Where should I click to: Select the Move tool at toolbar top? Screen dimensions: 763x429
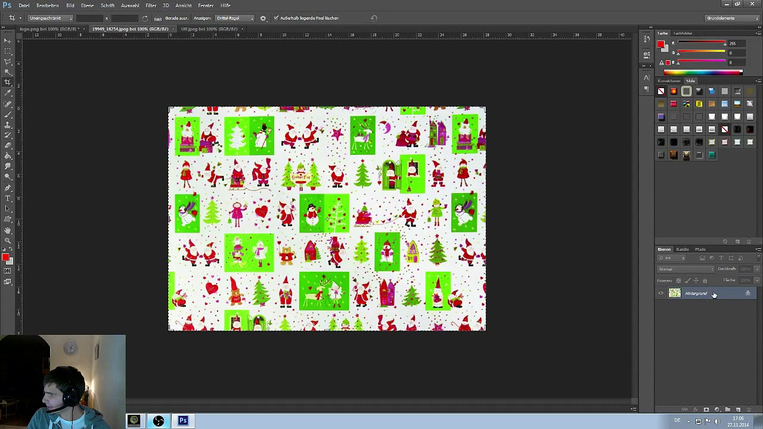8,40
